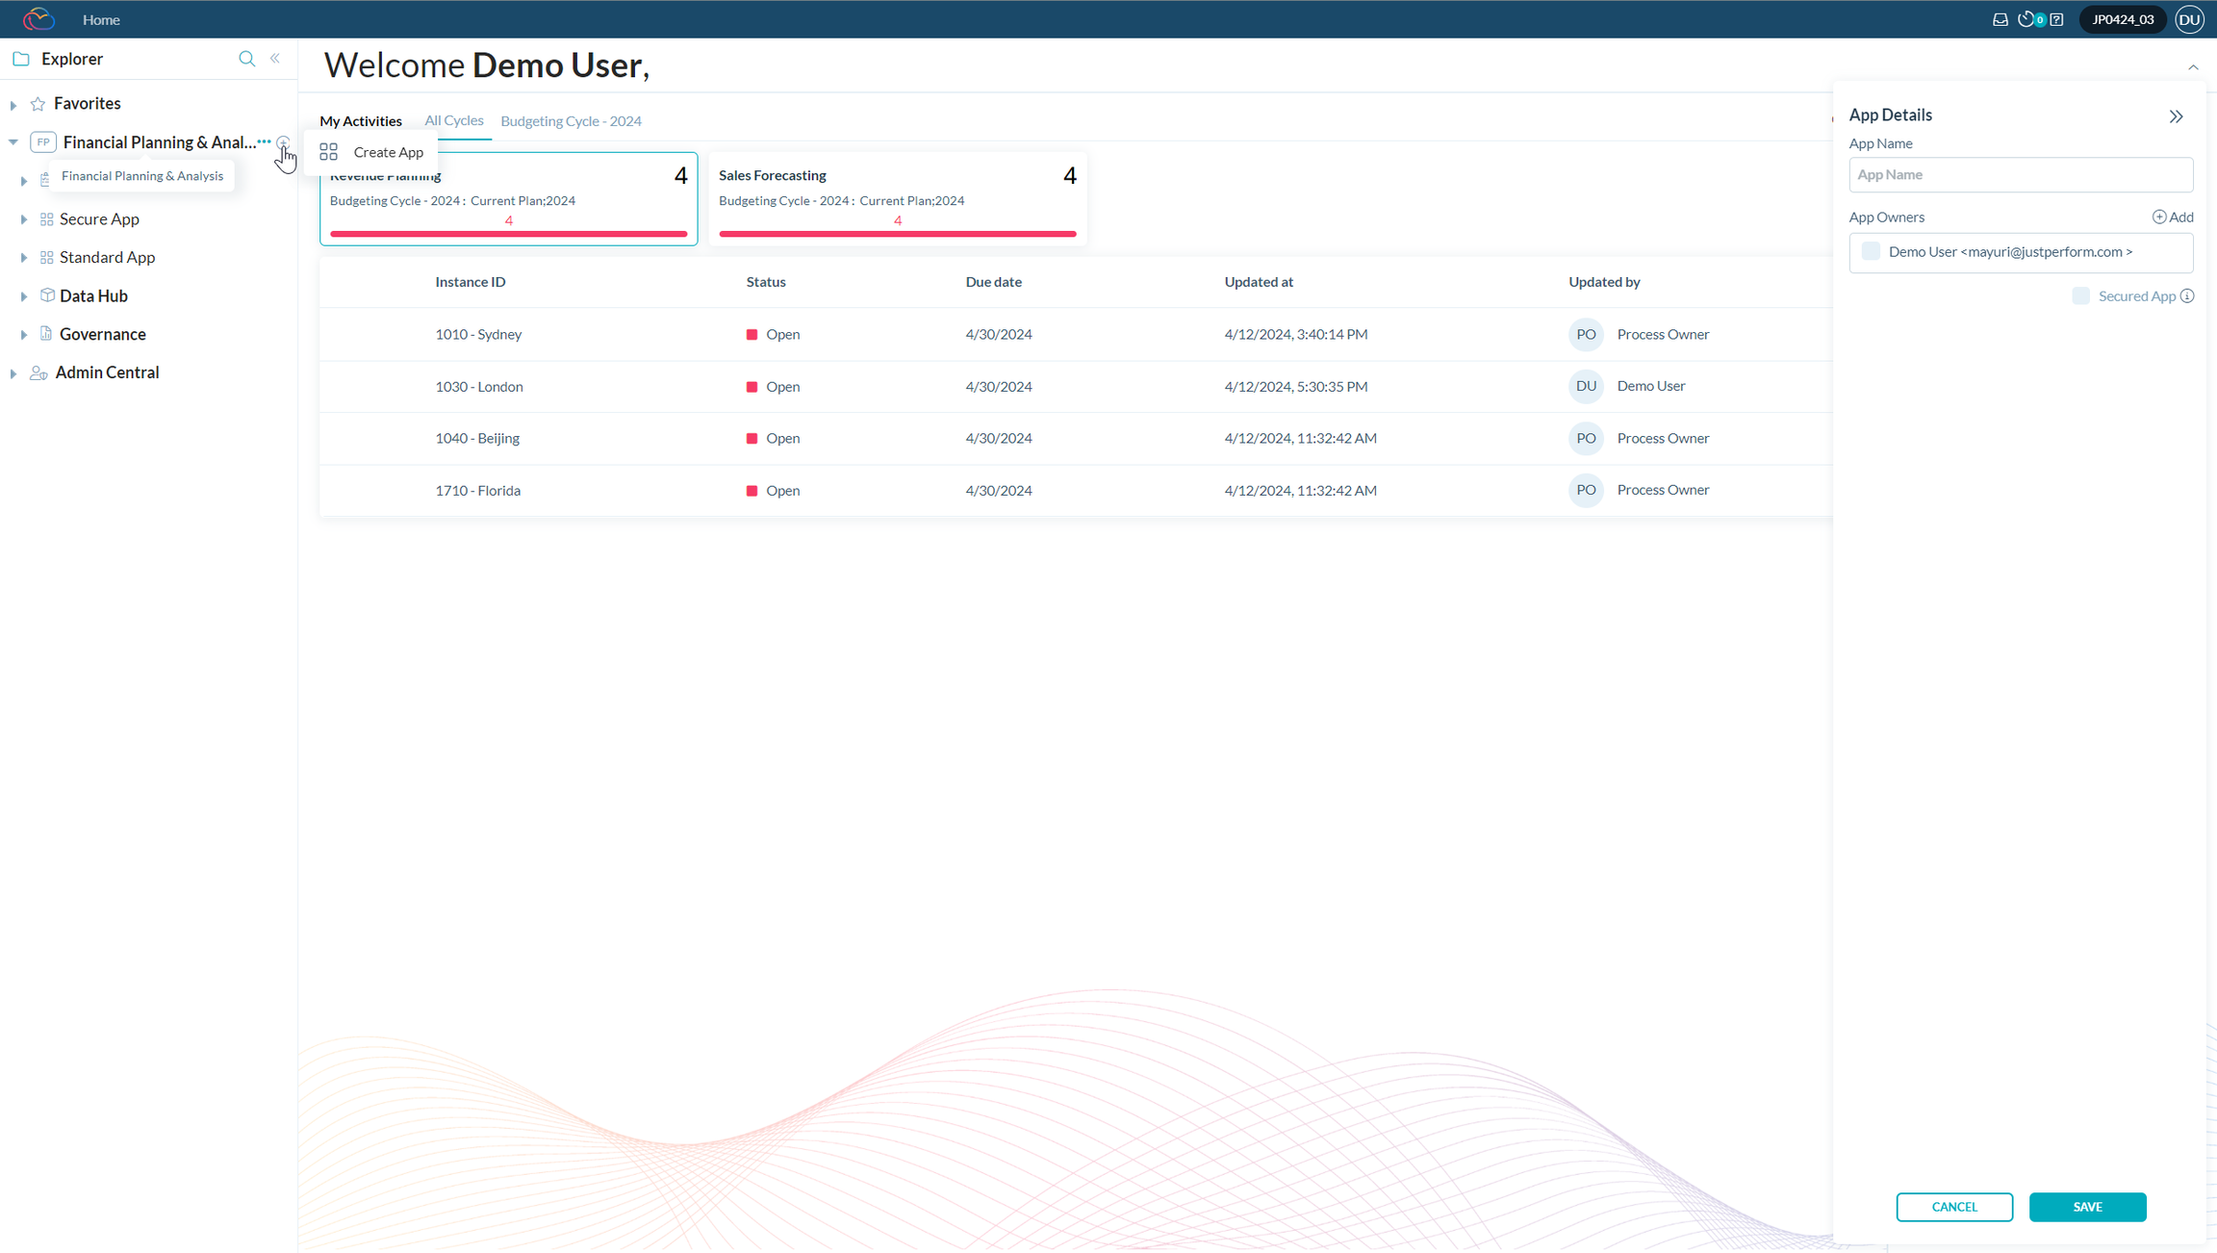Collapse App Details panel with the double arrow
Screen dimensions: 2217x1253
tap(2176, 116)
